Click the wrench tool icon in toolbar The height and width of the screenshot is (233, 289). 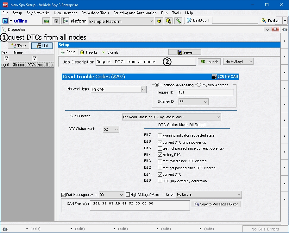[x=179, y=21]
